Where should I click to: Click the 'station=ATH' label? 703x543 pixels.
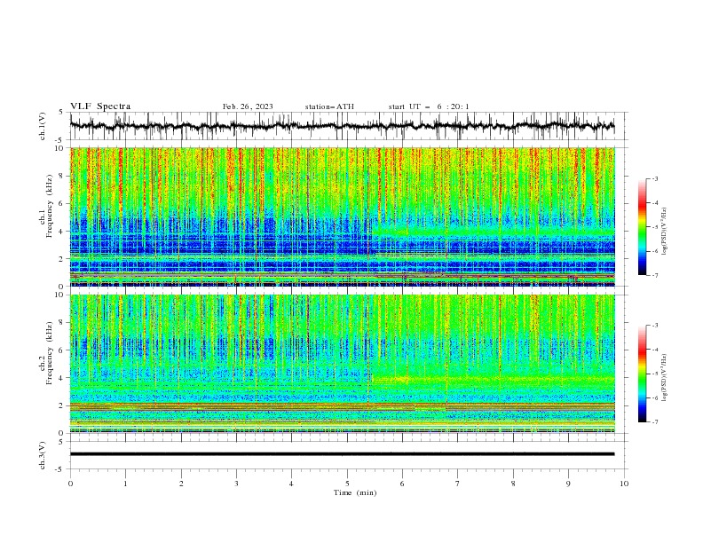tap(329, 106)
